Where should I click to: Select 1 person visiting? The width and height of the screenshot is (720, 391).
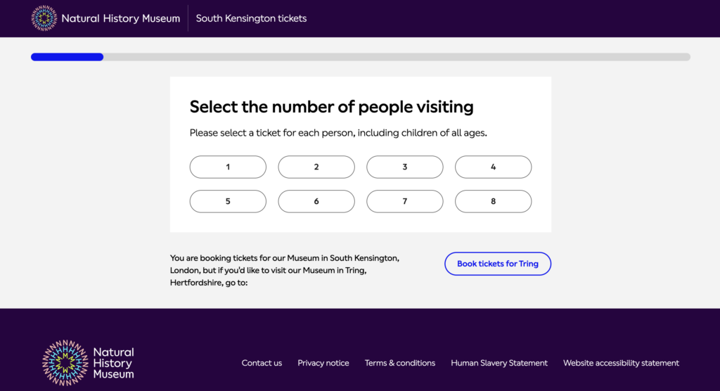[x=228, y=167]
